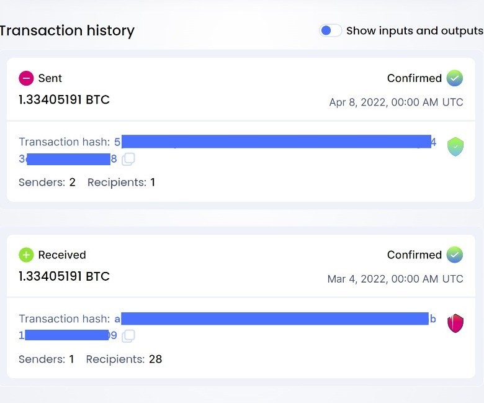Image resolution: width=484 pixels, height=403 pixels.
Task: Toggle the Show inputs and outputs switch
Action: [330, 30]
